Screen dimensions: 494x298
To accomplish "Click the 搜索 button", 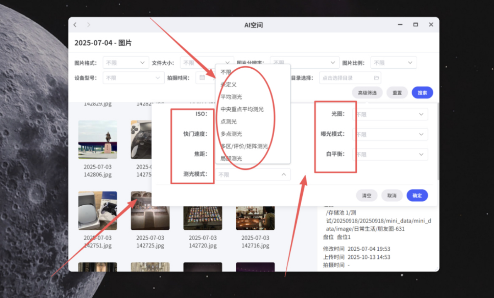I will click(422, 92).
